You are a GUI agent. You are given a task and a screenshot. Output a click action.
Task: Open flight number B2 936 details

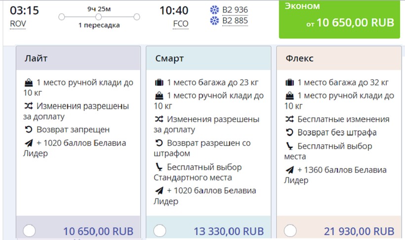[x=235, y=10]
